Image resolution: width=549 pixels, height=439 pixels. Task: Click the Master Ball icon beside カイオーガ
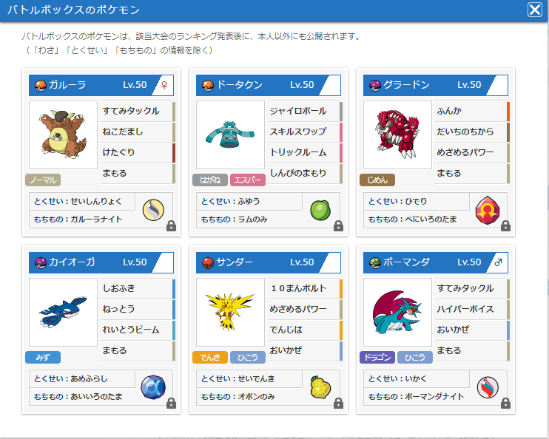pyautogui.click(x=41, y=262)
